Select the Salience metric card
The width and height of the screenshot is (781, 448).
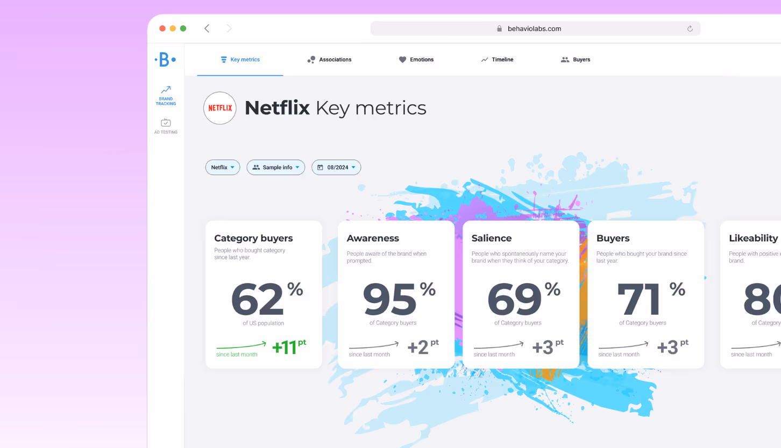point(521,294)
